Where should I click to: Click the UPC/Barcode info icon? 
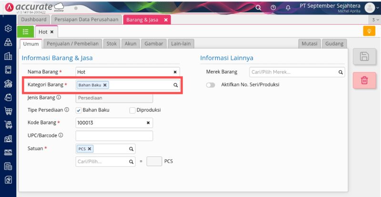coord(61,135)
